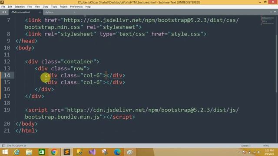Show hidden system tray icons
The image size is (278, 156).
[239, 152]
